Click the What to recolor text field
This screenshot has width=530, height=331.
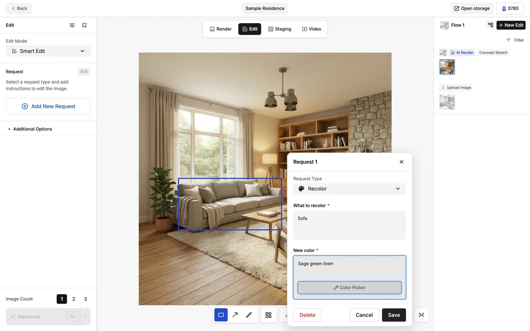[x=349, y=225]
